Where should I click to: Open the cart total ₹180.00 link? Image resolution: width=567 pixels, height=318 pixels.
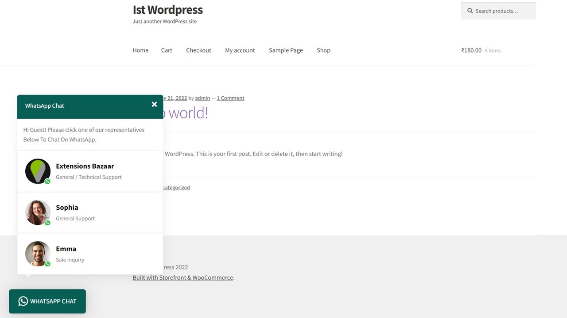[471, 50]
